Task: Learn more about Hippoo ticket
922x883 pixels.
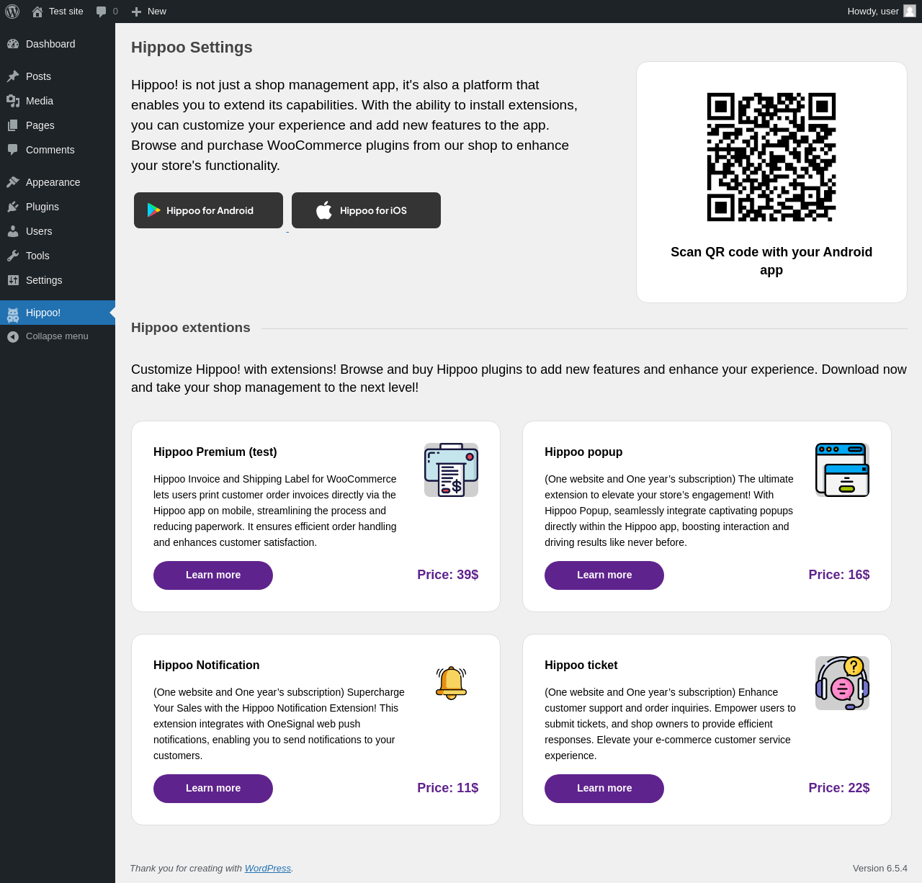Action: point(604,789)
